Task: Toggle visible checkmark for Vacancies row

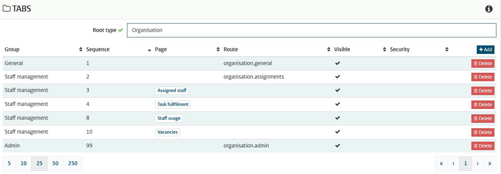Action: pos(338,132)
